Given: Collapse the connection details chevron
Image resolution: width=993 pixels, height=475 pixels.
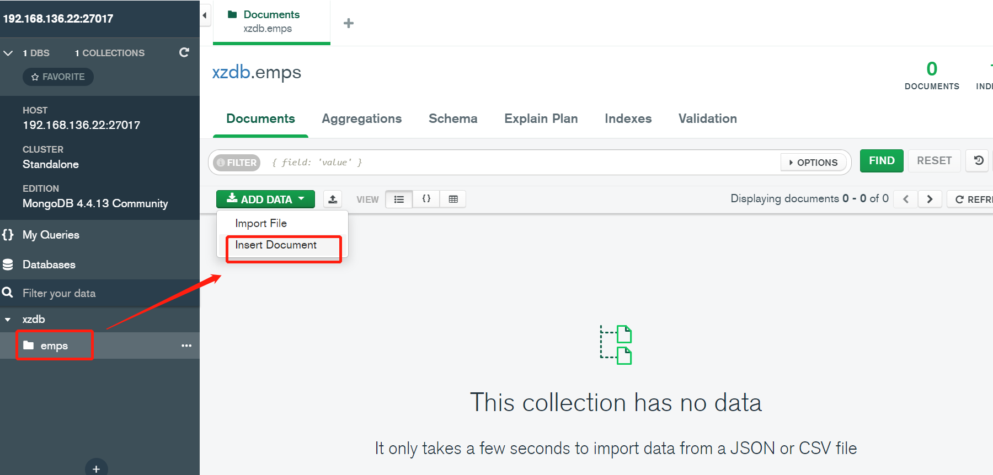Looking at the screenshot, I should (8, 53).
